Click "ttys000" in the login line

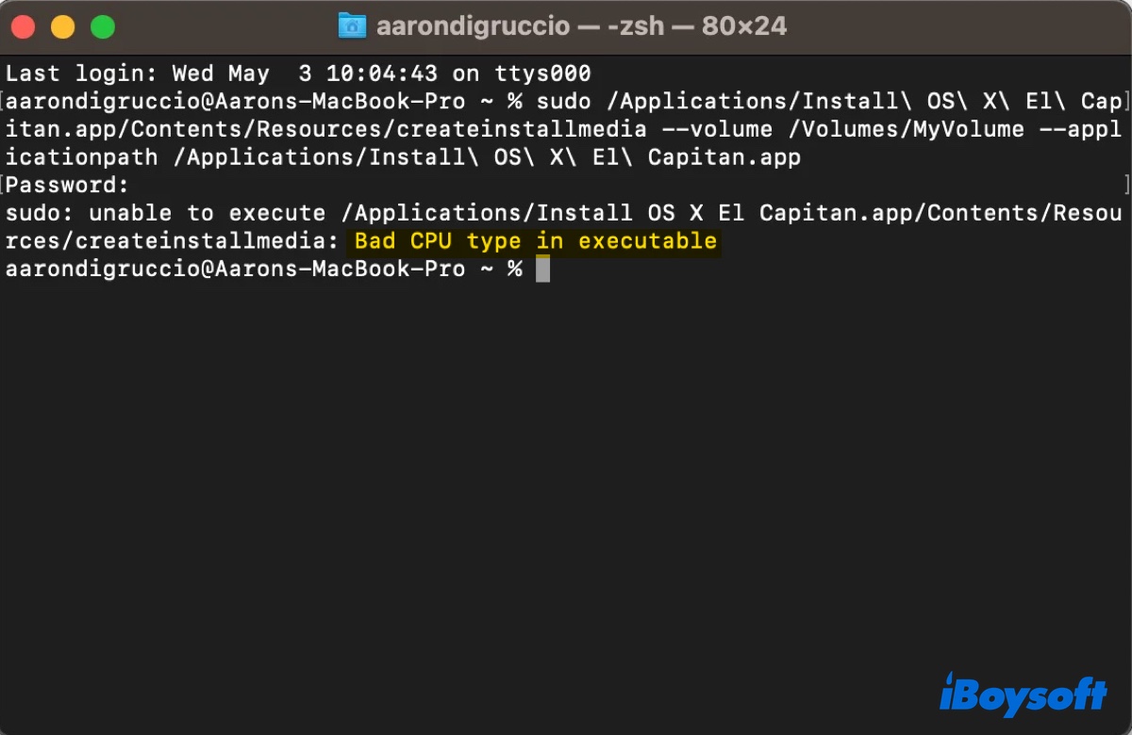pos(542,73)
